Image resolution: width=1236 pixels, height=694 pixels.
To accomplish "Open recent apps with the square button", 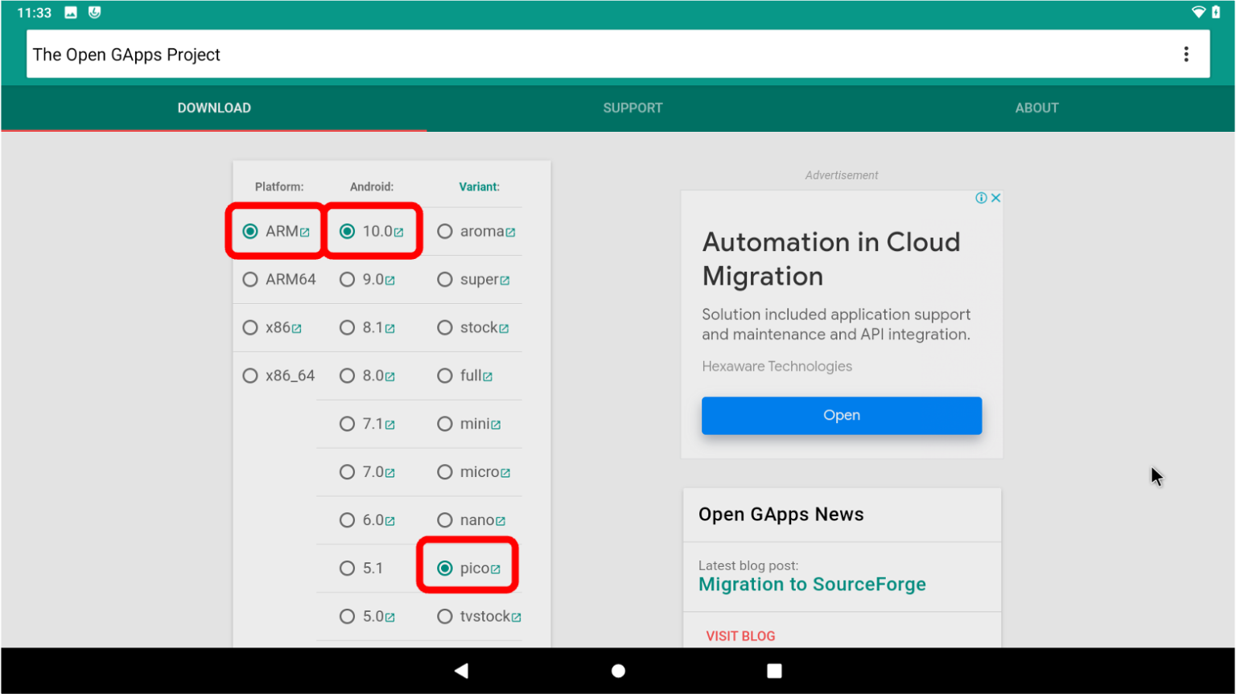I will tap(773, 670).
